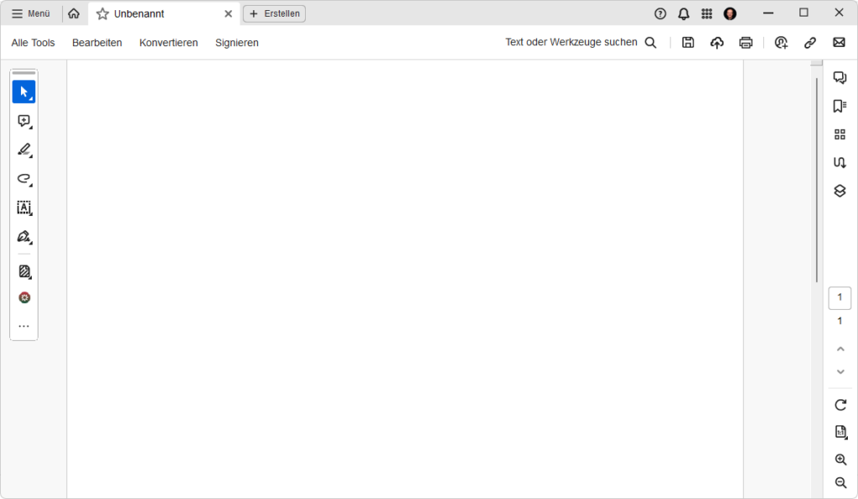Show the page thumbnails grid panel
The height and width of the screenshot is (499, 858).
click(x=840, y=134)
